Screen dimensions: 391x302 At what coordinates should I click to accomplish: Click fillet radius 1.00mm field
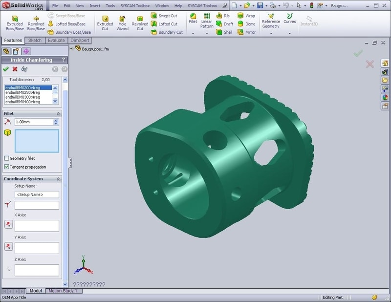click(x=34, y=122)
